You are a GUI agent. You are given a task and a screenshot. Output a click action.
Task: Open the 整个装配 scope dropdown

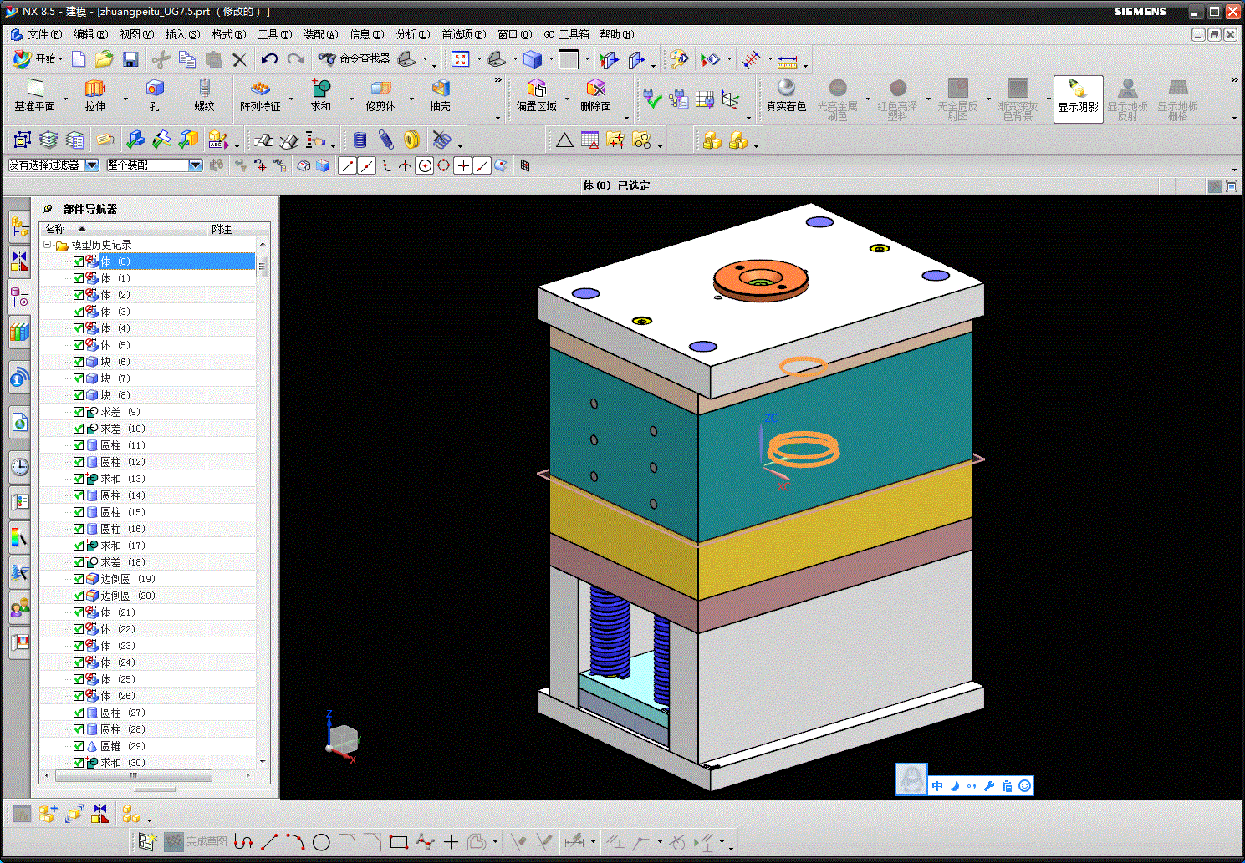tap(196, 165)
